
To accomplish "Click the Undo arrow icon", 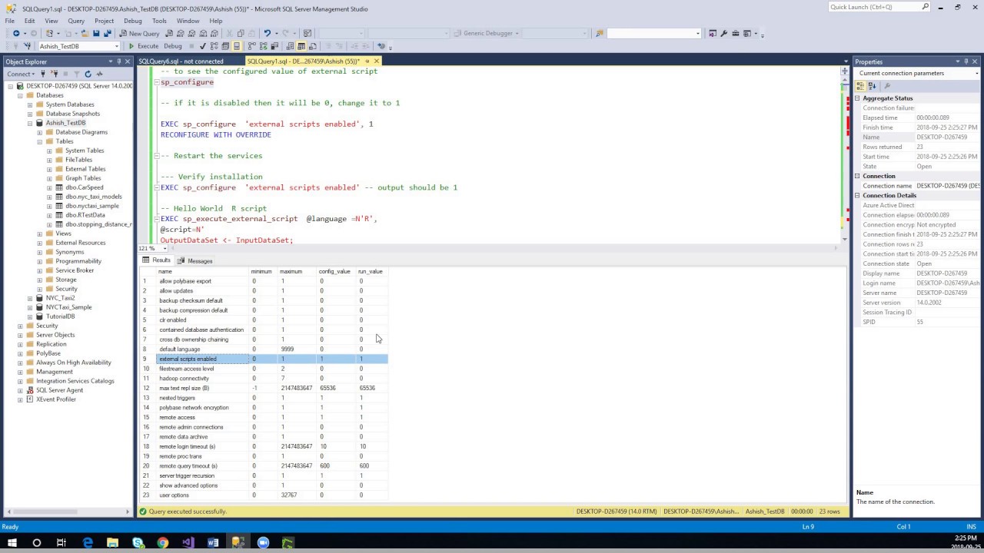I will click(267, 34).
